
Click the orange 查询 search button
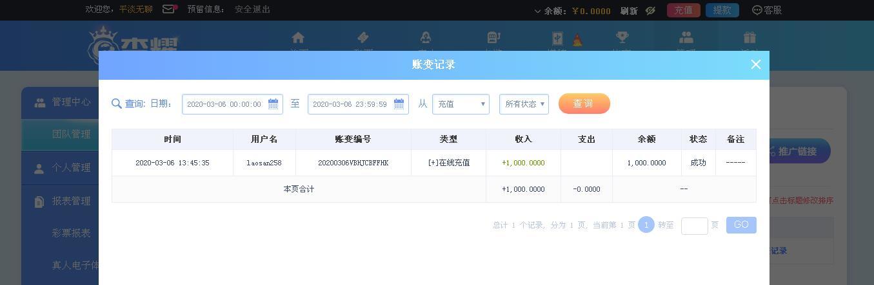click(x=584, y=104)
